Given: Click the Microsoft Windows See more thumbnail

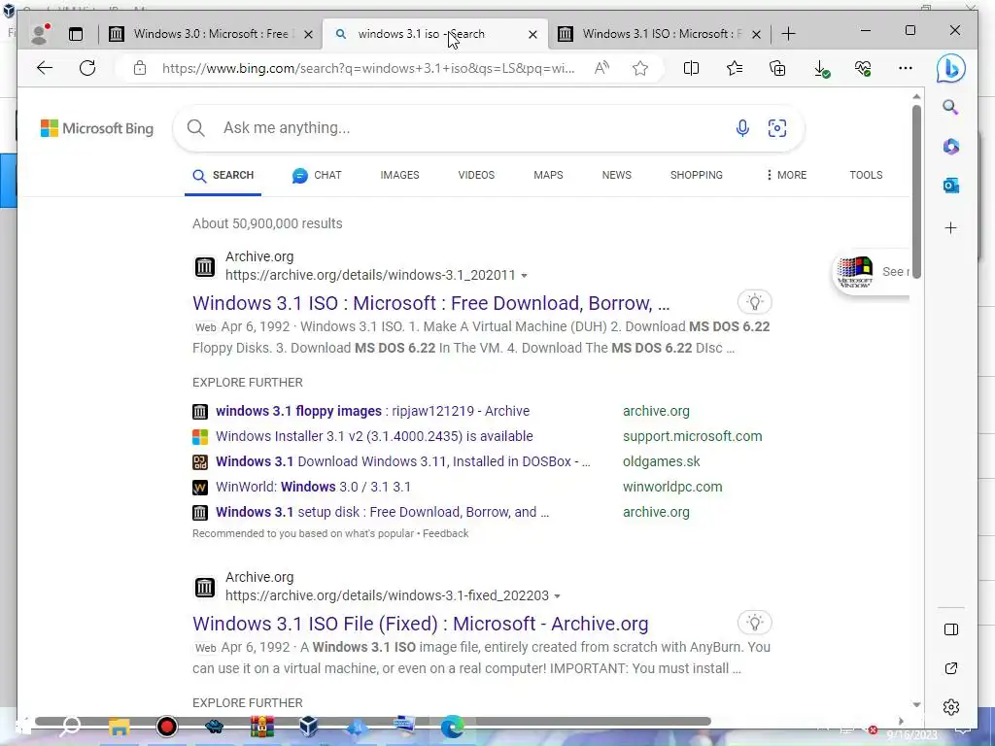Looking at the screenshot, I should click(x=871, y=272).
